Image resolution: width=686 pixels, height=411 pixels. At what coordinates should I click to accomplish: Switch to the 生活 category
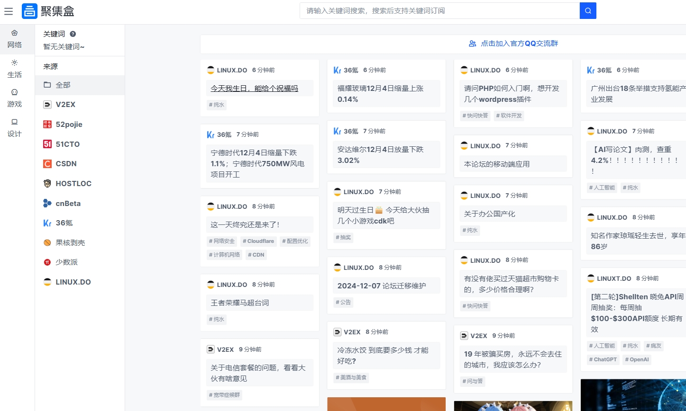pyautogui.click(x=14, y=66)
